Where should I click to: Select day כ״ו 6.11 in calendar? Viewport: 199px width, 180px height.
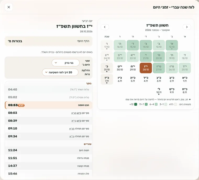(120, 79)
